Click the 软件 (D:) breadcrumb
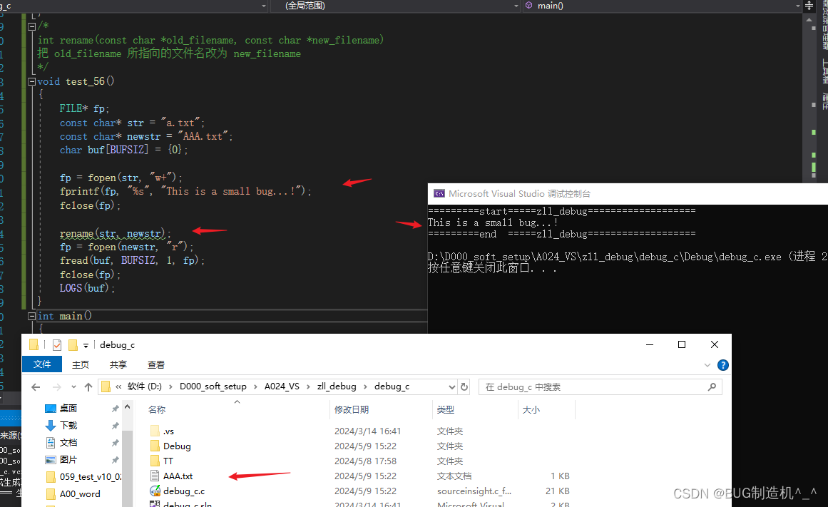This screenshot has height=507, width=828. tap(145, 386)
